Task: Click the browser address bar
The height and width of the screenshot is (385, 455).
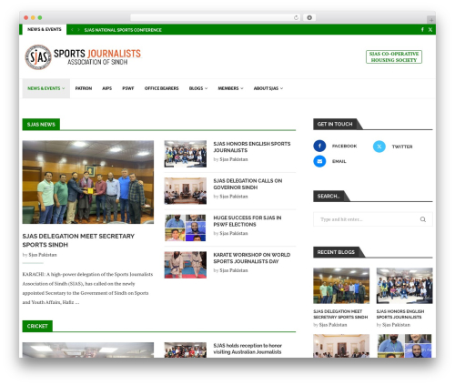Action: point(216,17)
